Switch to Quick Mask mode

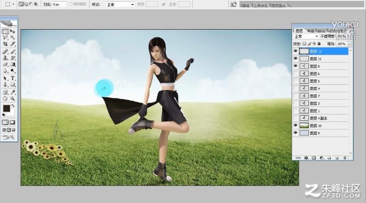(x=12, y=122)
